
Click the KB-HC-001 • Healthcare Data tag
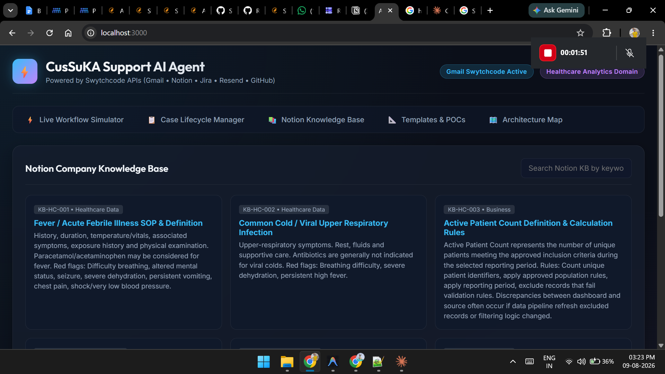point(78,210)
